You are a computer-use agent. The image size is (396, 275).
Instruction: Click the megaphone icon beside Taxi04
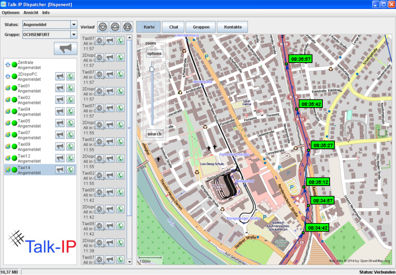click(x=60, y=111)
